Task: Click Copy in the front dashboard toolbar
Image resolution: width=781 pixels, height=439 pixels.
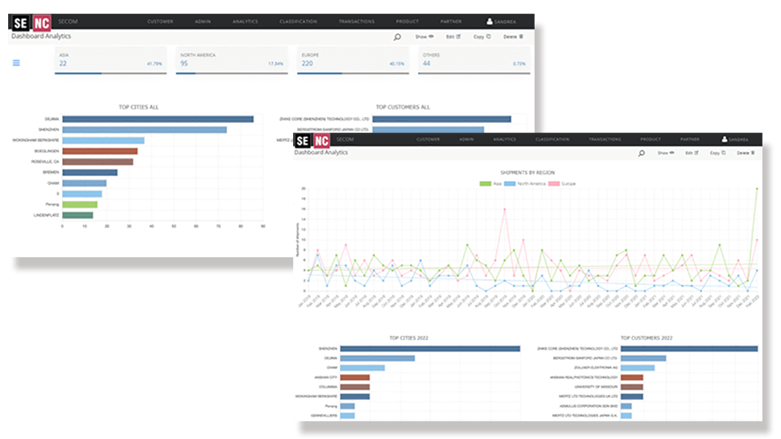Action: click(717, 152)
